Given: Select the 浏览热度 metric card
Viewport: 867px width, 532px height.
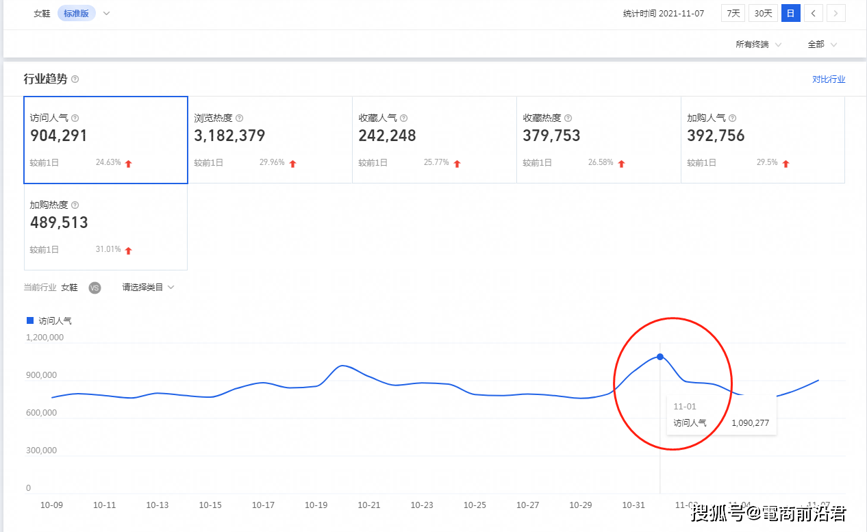Looking at the screenshot, I should point(270,140).
